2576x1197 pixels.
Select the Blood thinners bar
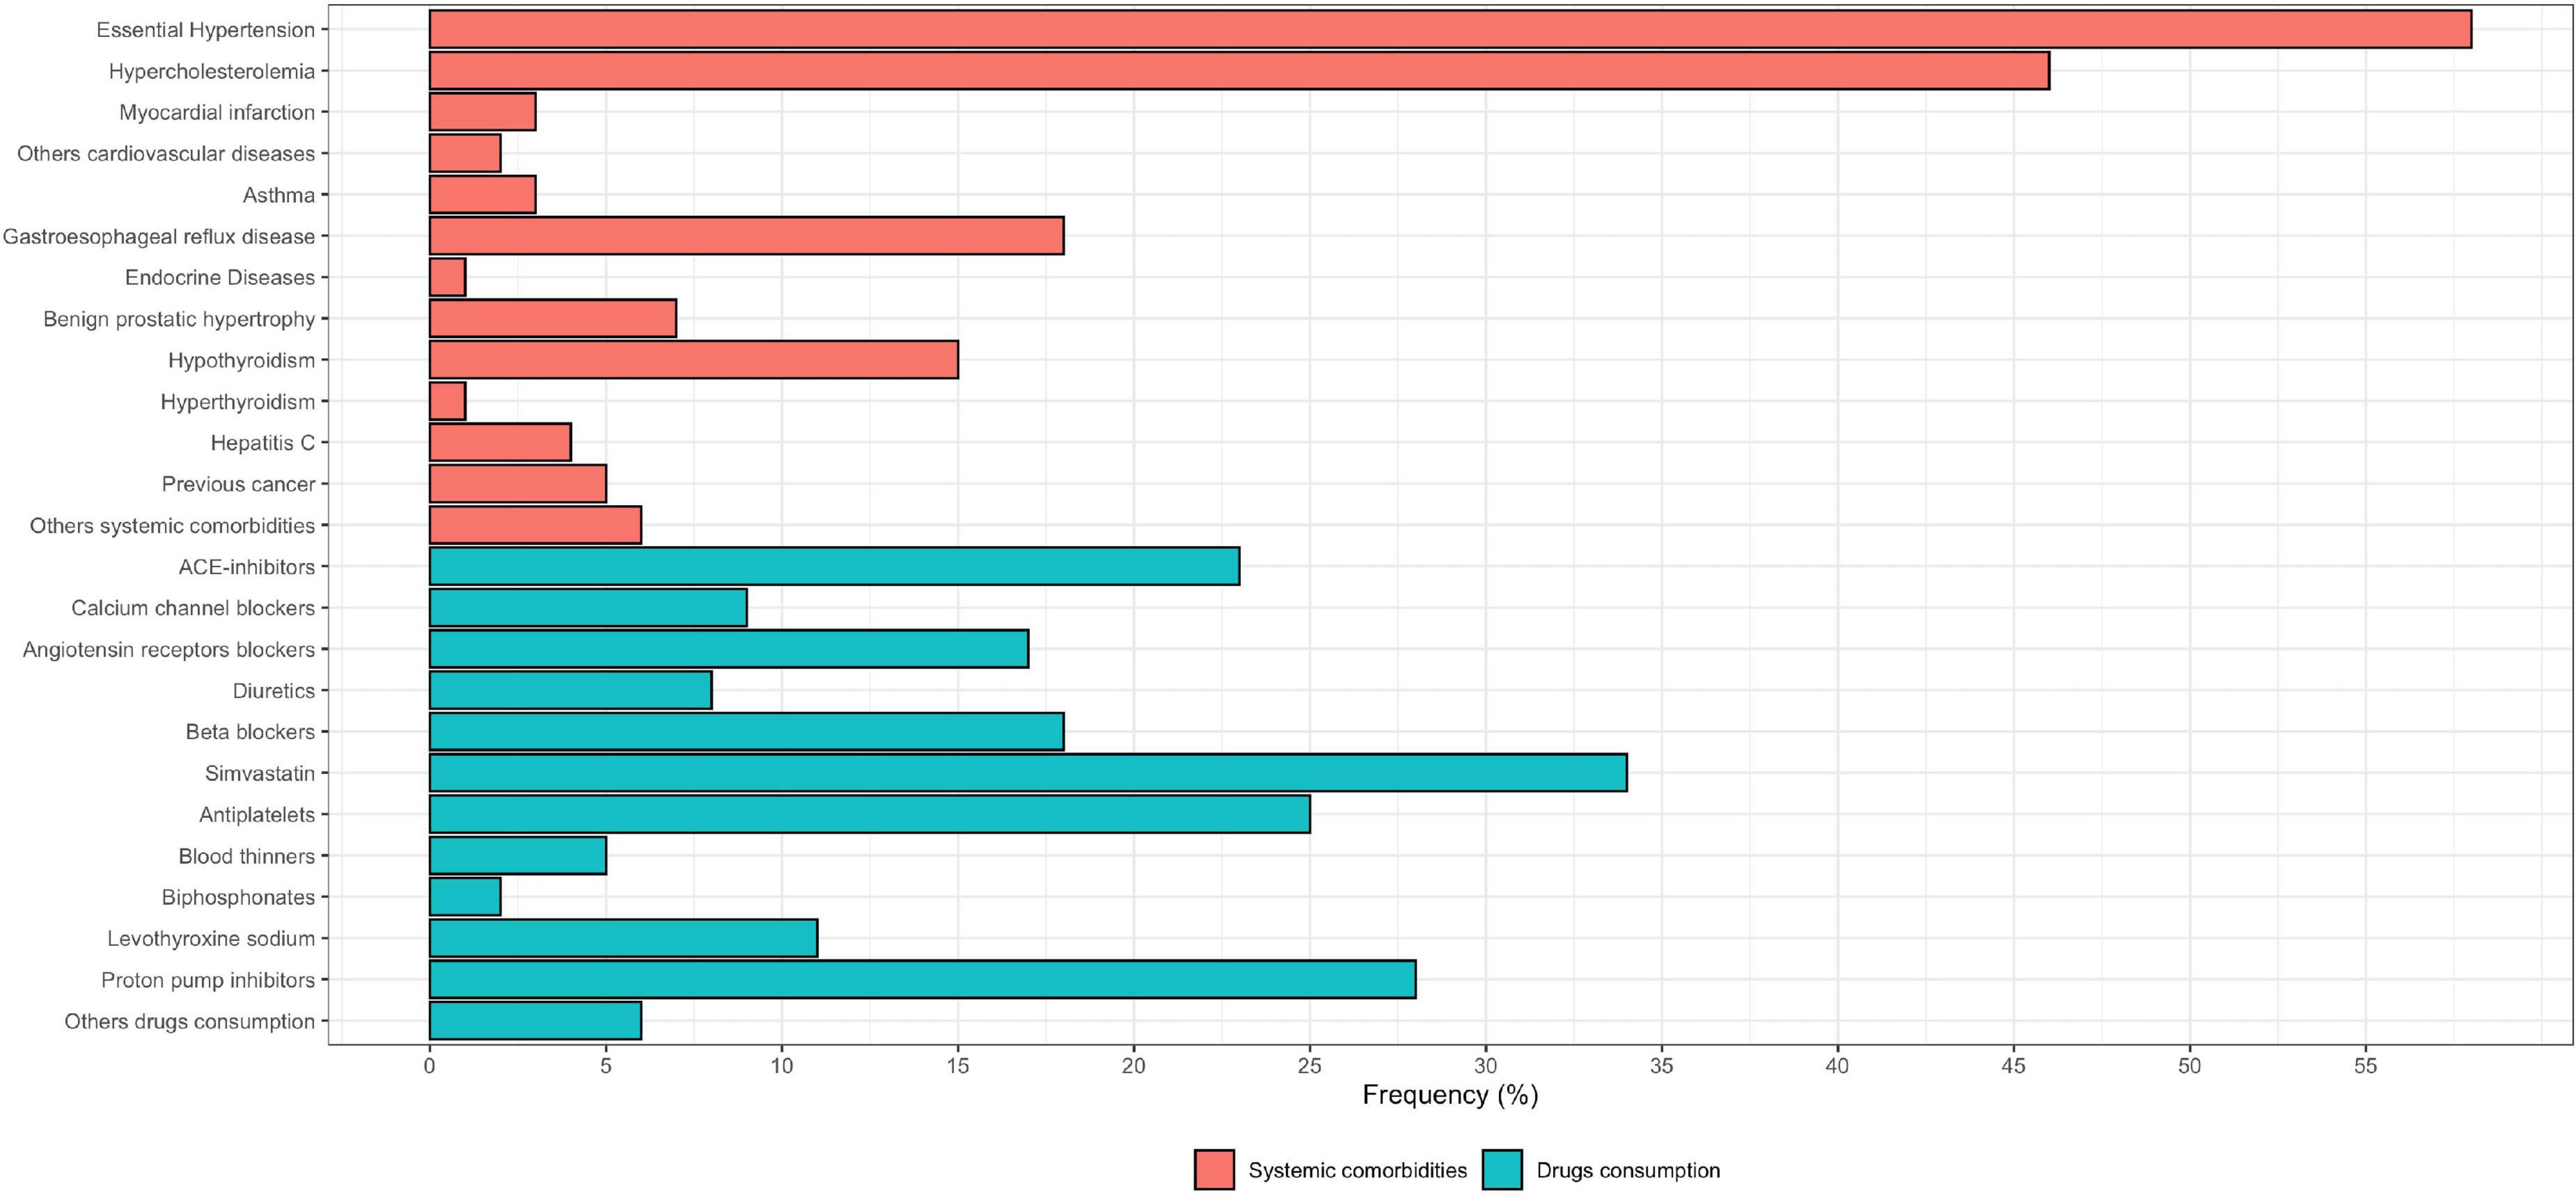click(x=518, y=855)
